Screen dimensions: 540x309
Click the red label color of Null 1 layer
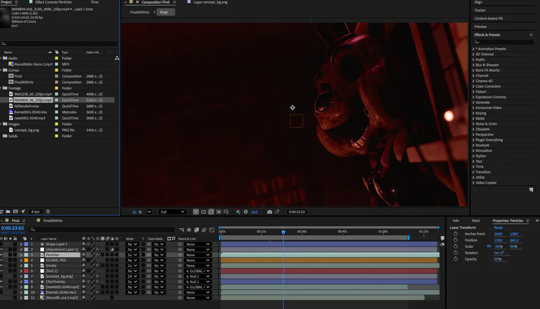coord(26,271)
